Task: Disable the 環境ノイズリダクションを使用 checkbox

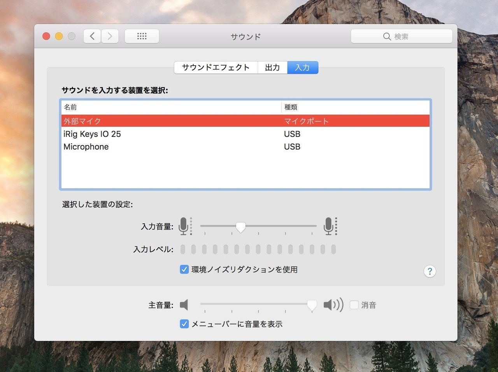Action: pyautogui.click(x=184, y=269)
